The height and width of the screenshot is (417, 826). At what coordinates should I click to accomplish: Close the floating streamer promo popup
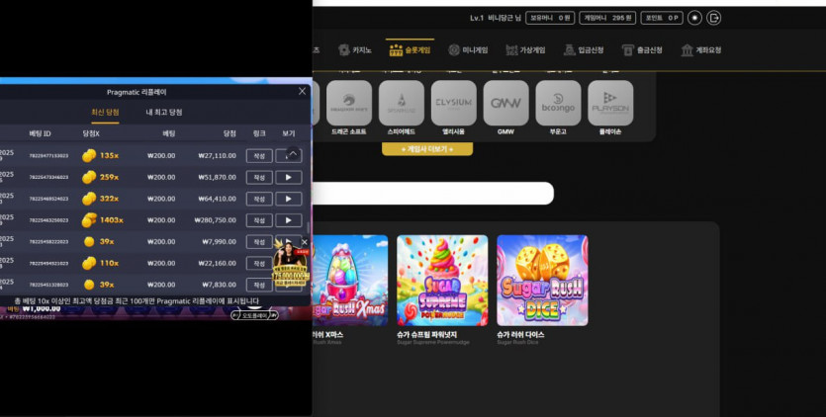point(305,242)
